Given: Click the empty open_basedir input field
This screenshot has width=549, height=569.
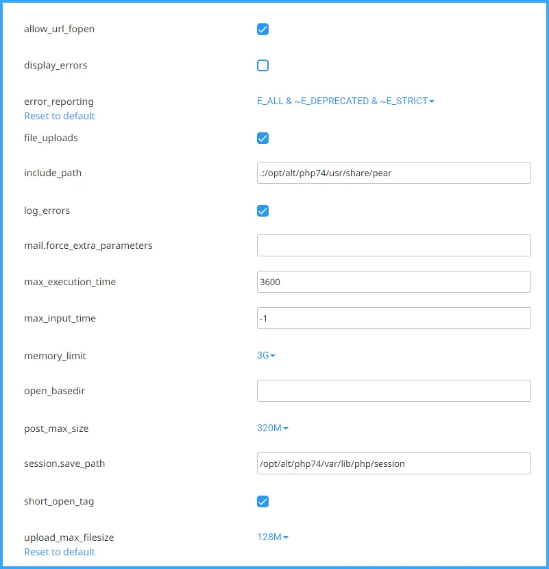Looking at the screenshot, I should point(394,390).
